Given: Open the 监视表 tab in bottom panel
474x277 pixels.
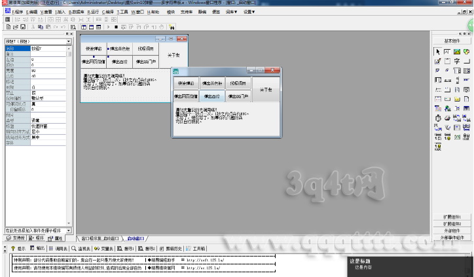Looking at the screenshot, I should pyautogui.click(x=81, y=249).
